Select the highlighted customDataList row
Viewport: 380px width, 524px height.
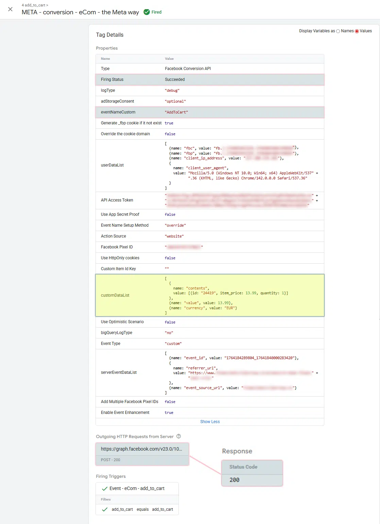click(x=210, y=295)
